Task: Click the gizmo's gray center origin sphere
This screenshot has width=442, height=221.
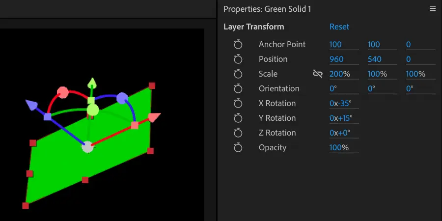Action: tap(87, 147)
